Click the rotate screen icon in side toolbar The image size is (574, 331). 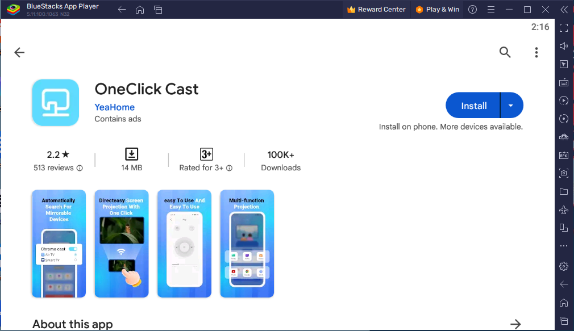click(564, 228)
